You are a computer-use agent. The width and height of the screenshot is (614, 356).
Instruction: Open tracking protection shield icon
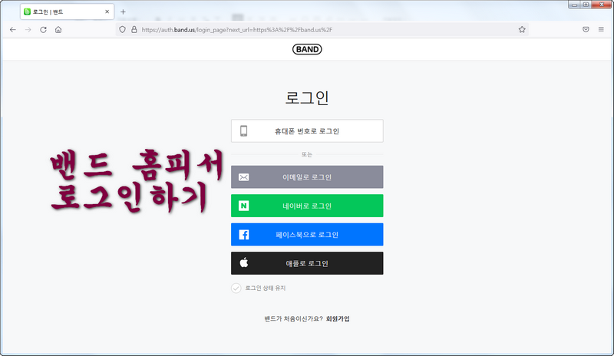pos(122,30)
